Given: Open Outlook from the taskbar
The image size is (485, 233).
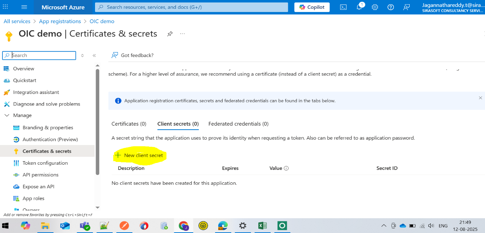Looking at the screenshot, I should pos(65,226).
